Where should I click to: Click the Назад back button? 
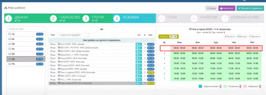(211, 8)
